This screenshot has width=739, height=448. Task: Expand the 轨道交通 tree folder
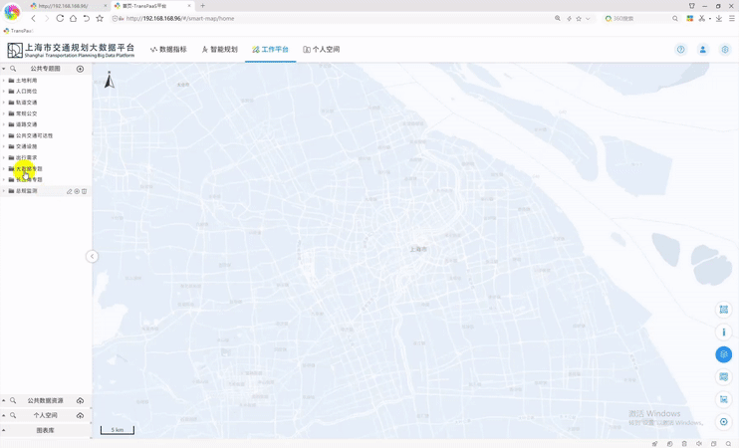tap(4, 103)
